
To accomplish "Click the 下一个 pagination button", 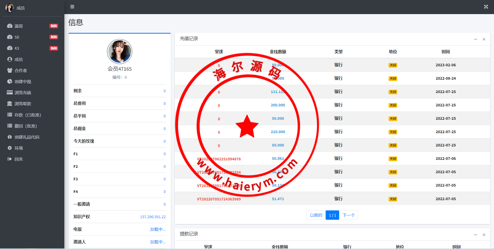I will [x=349, y=215].
